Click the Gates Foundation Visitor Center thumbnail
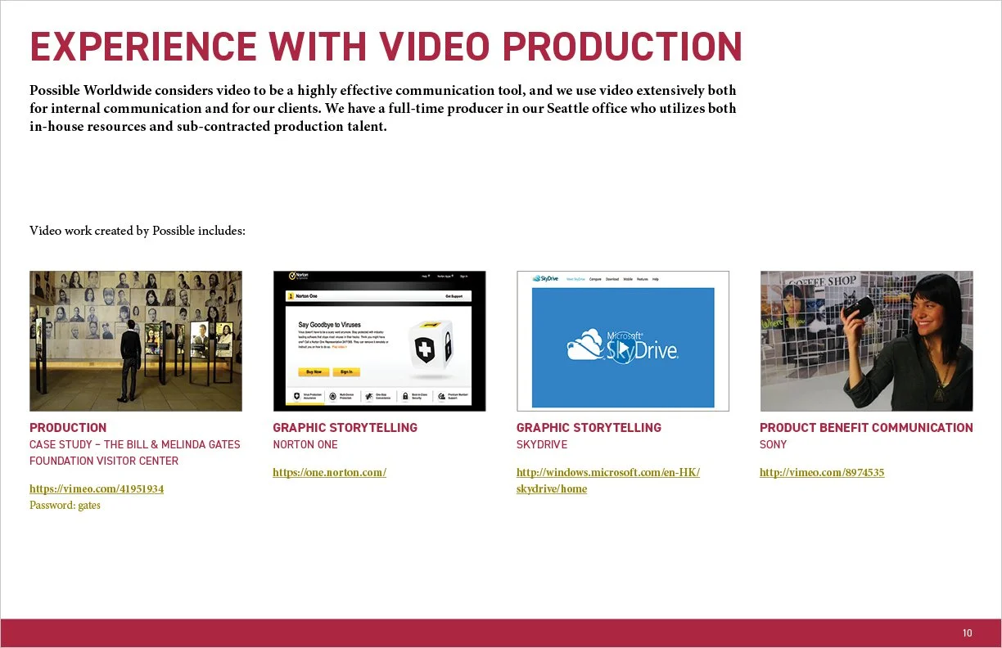 pyautogui.click(x=136, y=341)
